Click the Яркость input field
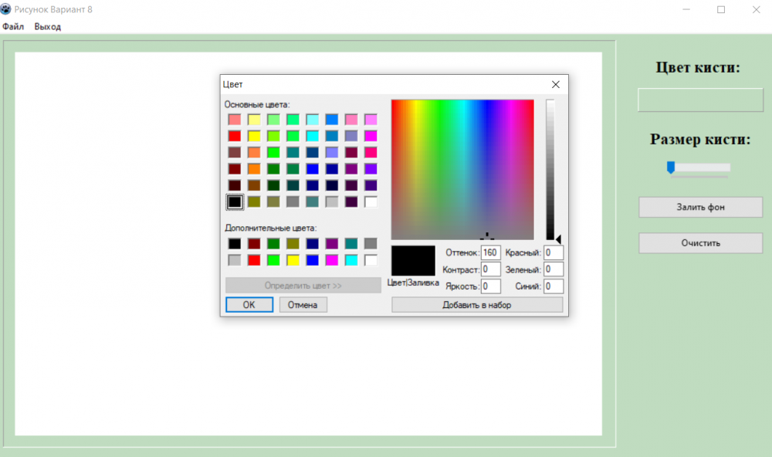772x457 pixels. pyautogui.click(x=491, y=286)
